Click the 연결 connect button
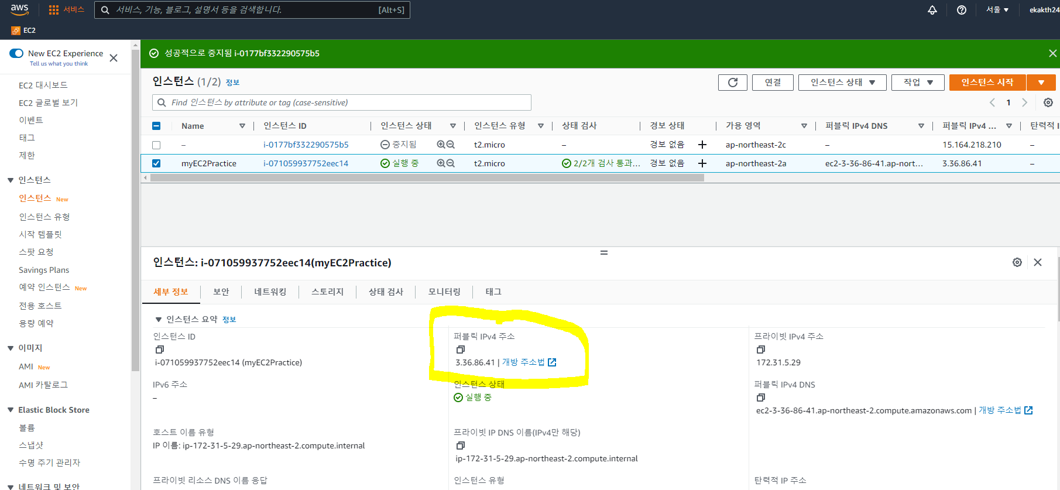 pos(773,83)
